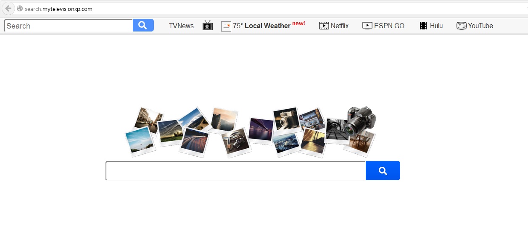The width and height of the screenshot is (528, 226).
Task: Open 75° Local Weather
Action: tap(261, 26)
